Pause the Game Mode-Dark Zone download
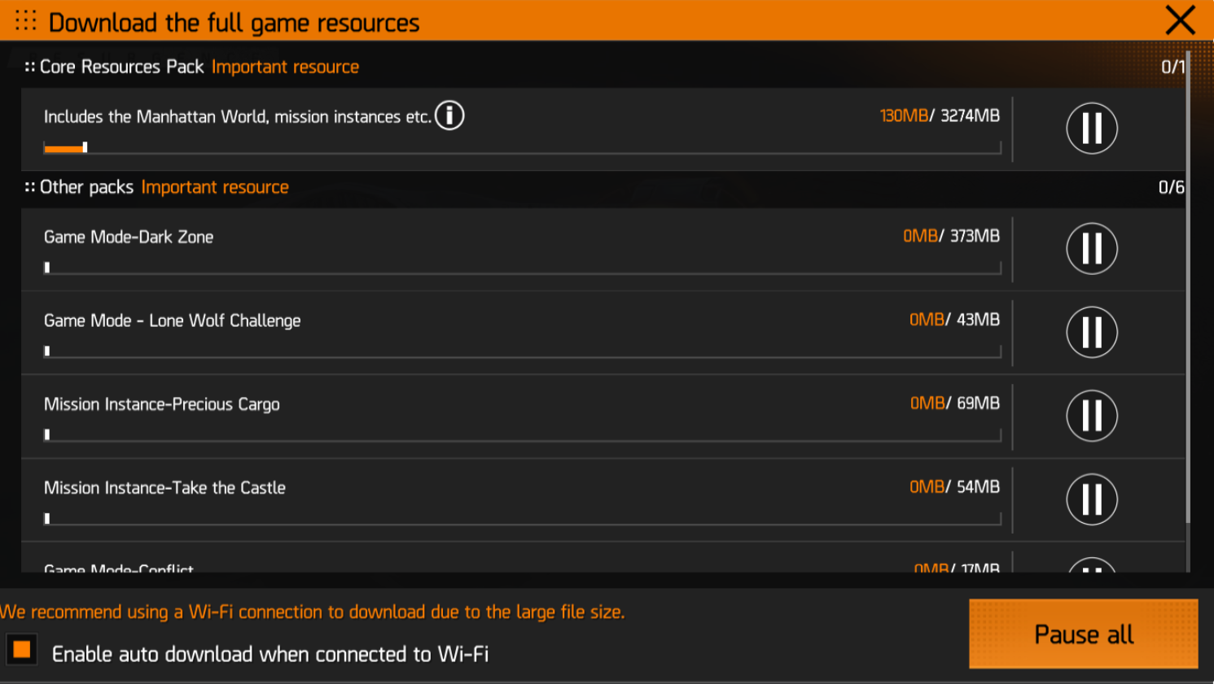1214x684 pixels. click(1091, 248)
